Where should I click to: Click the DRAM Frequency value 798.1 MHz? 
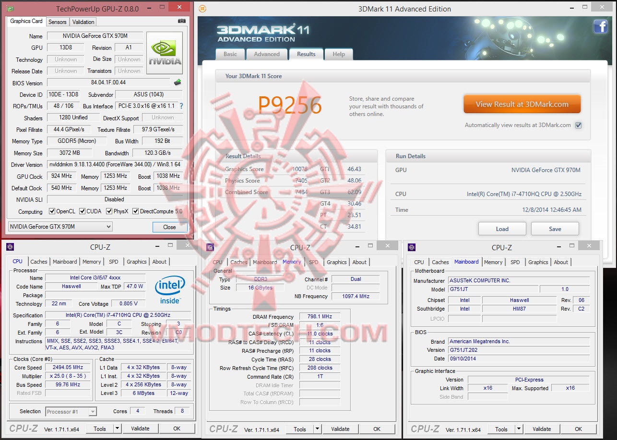pyautogui.click(x=320, y=317)
